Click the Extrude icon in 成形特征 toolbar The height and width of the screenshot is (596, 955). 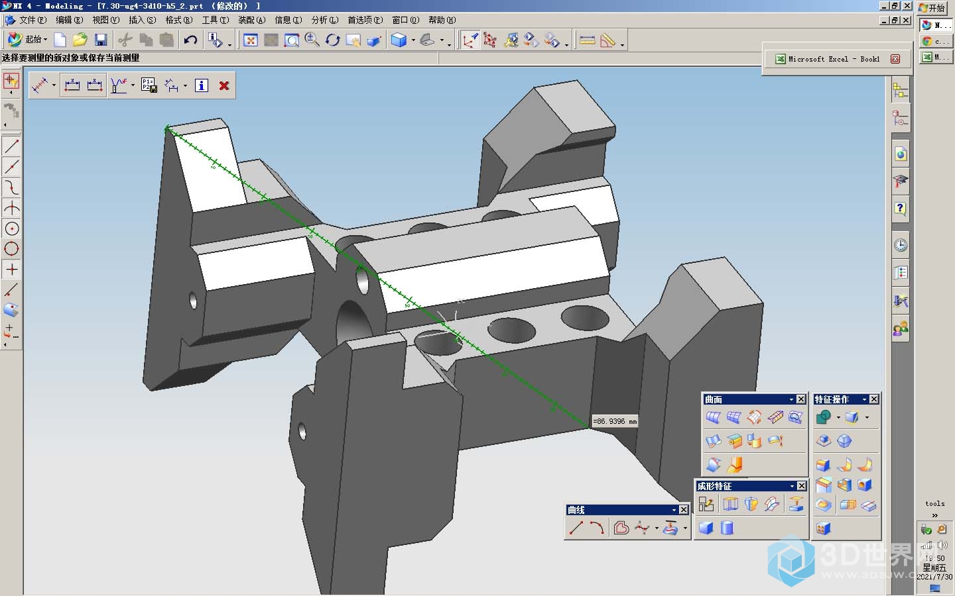pyautogui.click(x=730, y=504)
